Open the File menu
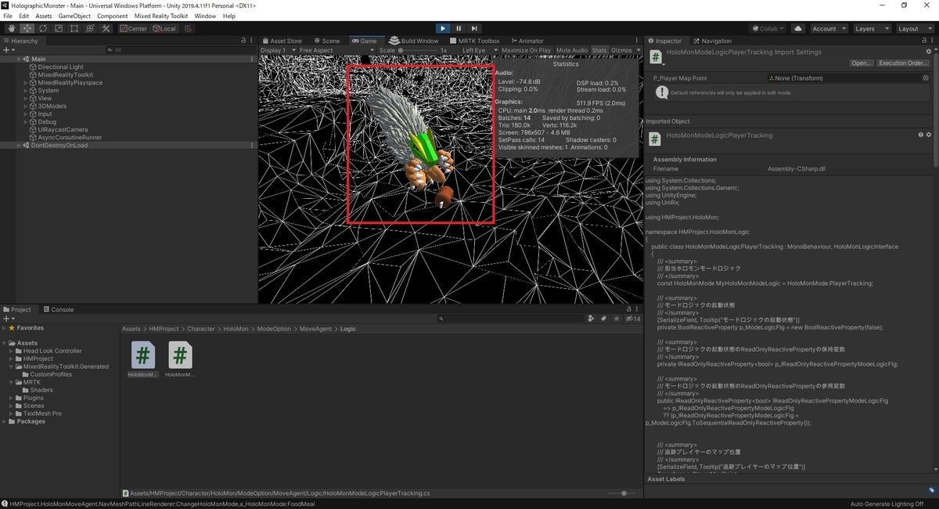 [x=8, y=16]
